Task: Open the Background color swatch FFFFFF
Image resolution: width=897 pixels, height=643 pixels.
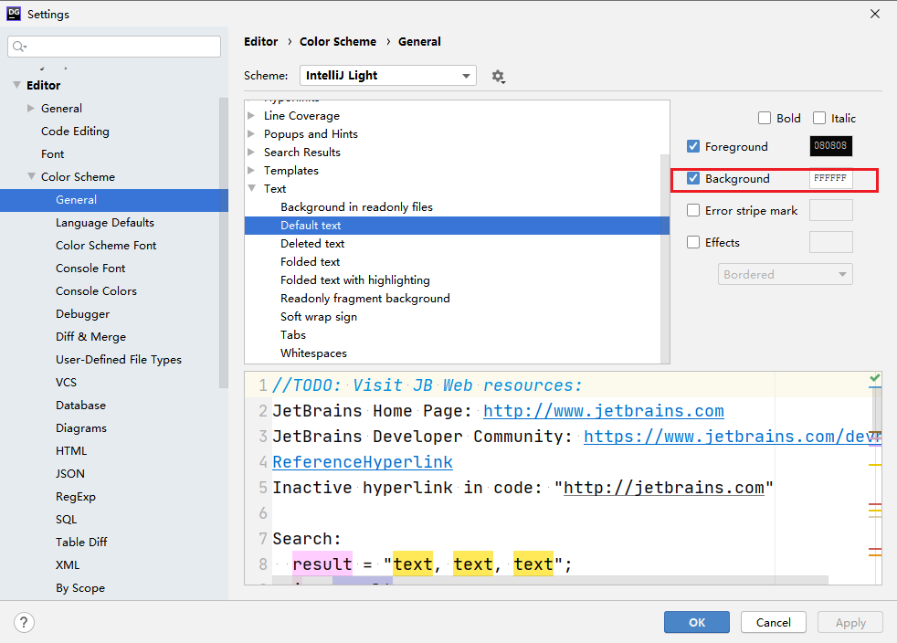Action: 830,178
